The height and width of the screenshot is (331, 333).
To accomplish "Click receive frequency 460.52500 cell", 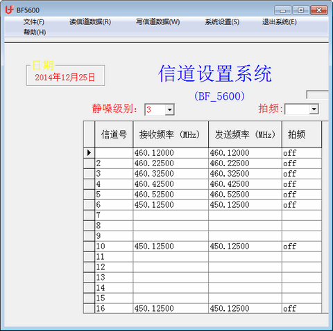I will (x=171, y=195).
